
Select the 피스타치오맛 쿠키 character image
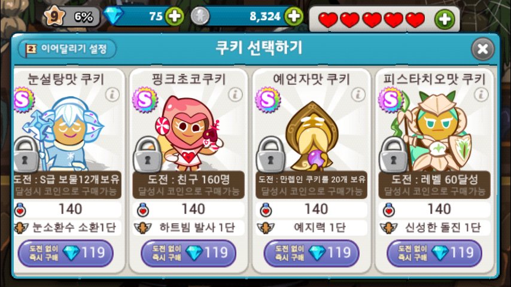(x=437, y=130)
